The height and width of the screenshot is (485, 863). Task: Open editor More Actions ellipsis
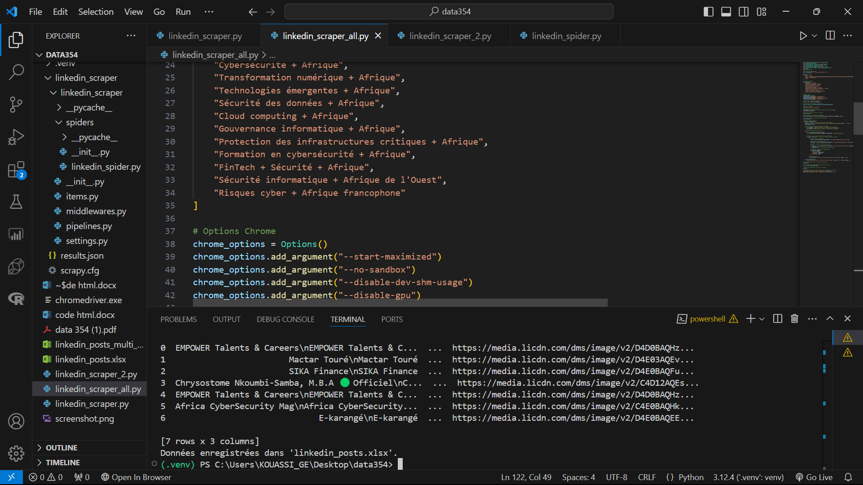[x=848, y=35]
